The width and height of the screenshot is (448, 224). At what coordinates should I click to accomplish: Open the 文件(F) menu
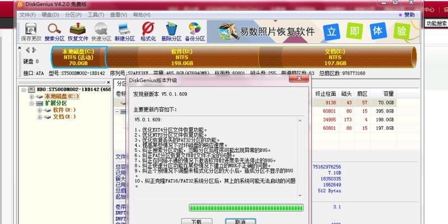[27, 15]
